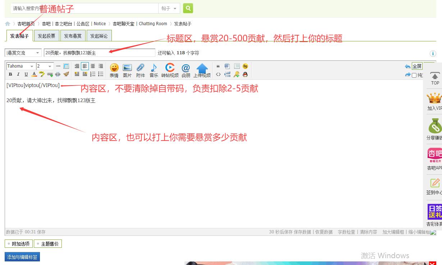Image resolution: width=442 pixels, height=265 pixels.
Task: Toggle the plain text (纯文本) checkbox
Action: (x=414, y=75)
